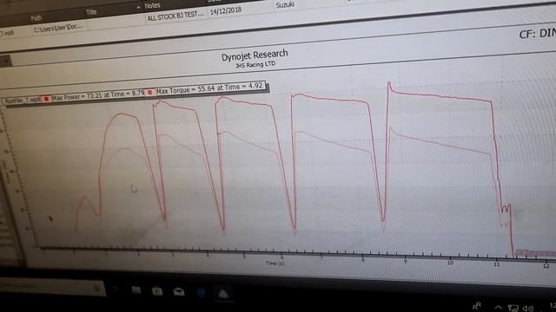Image resolution: width=556 pixels, height=312 pixels.
Task: Select the Suzuki cell in run list
Action: tap(285, 4)
